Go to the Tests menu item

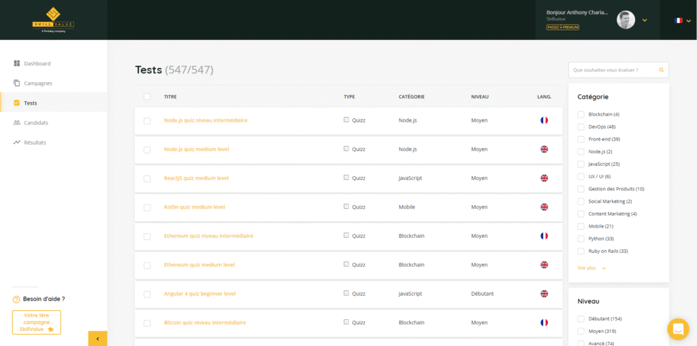pos(30,103)
